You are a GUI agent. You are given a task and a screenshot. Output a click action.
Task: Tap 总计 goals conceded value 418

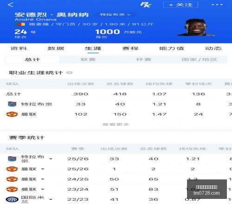point(120,94)
